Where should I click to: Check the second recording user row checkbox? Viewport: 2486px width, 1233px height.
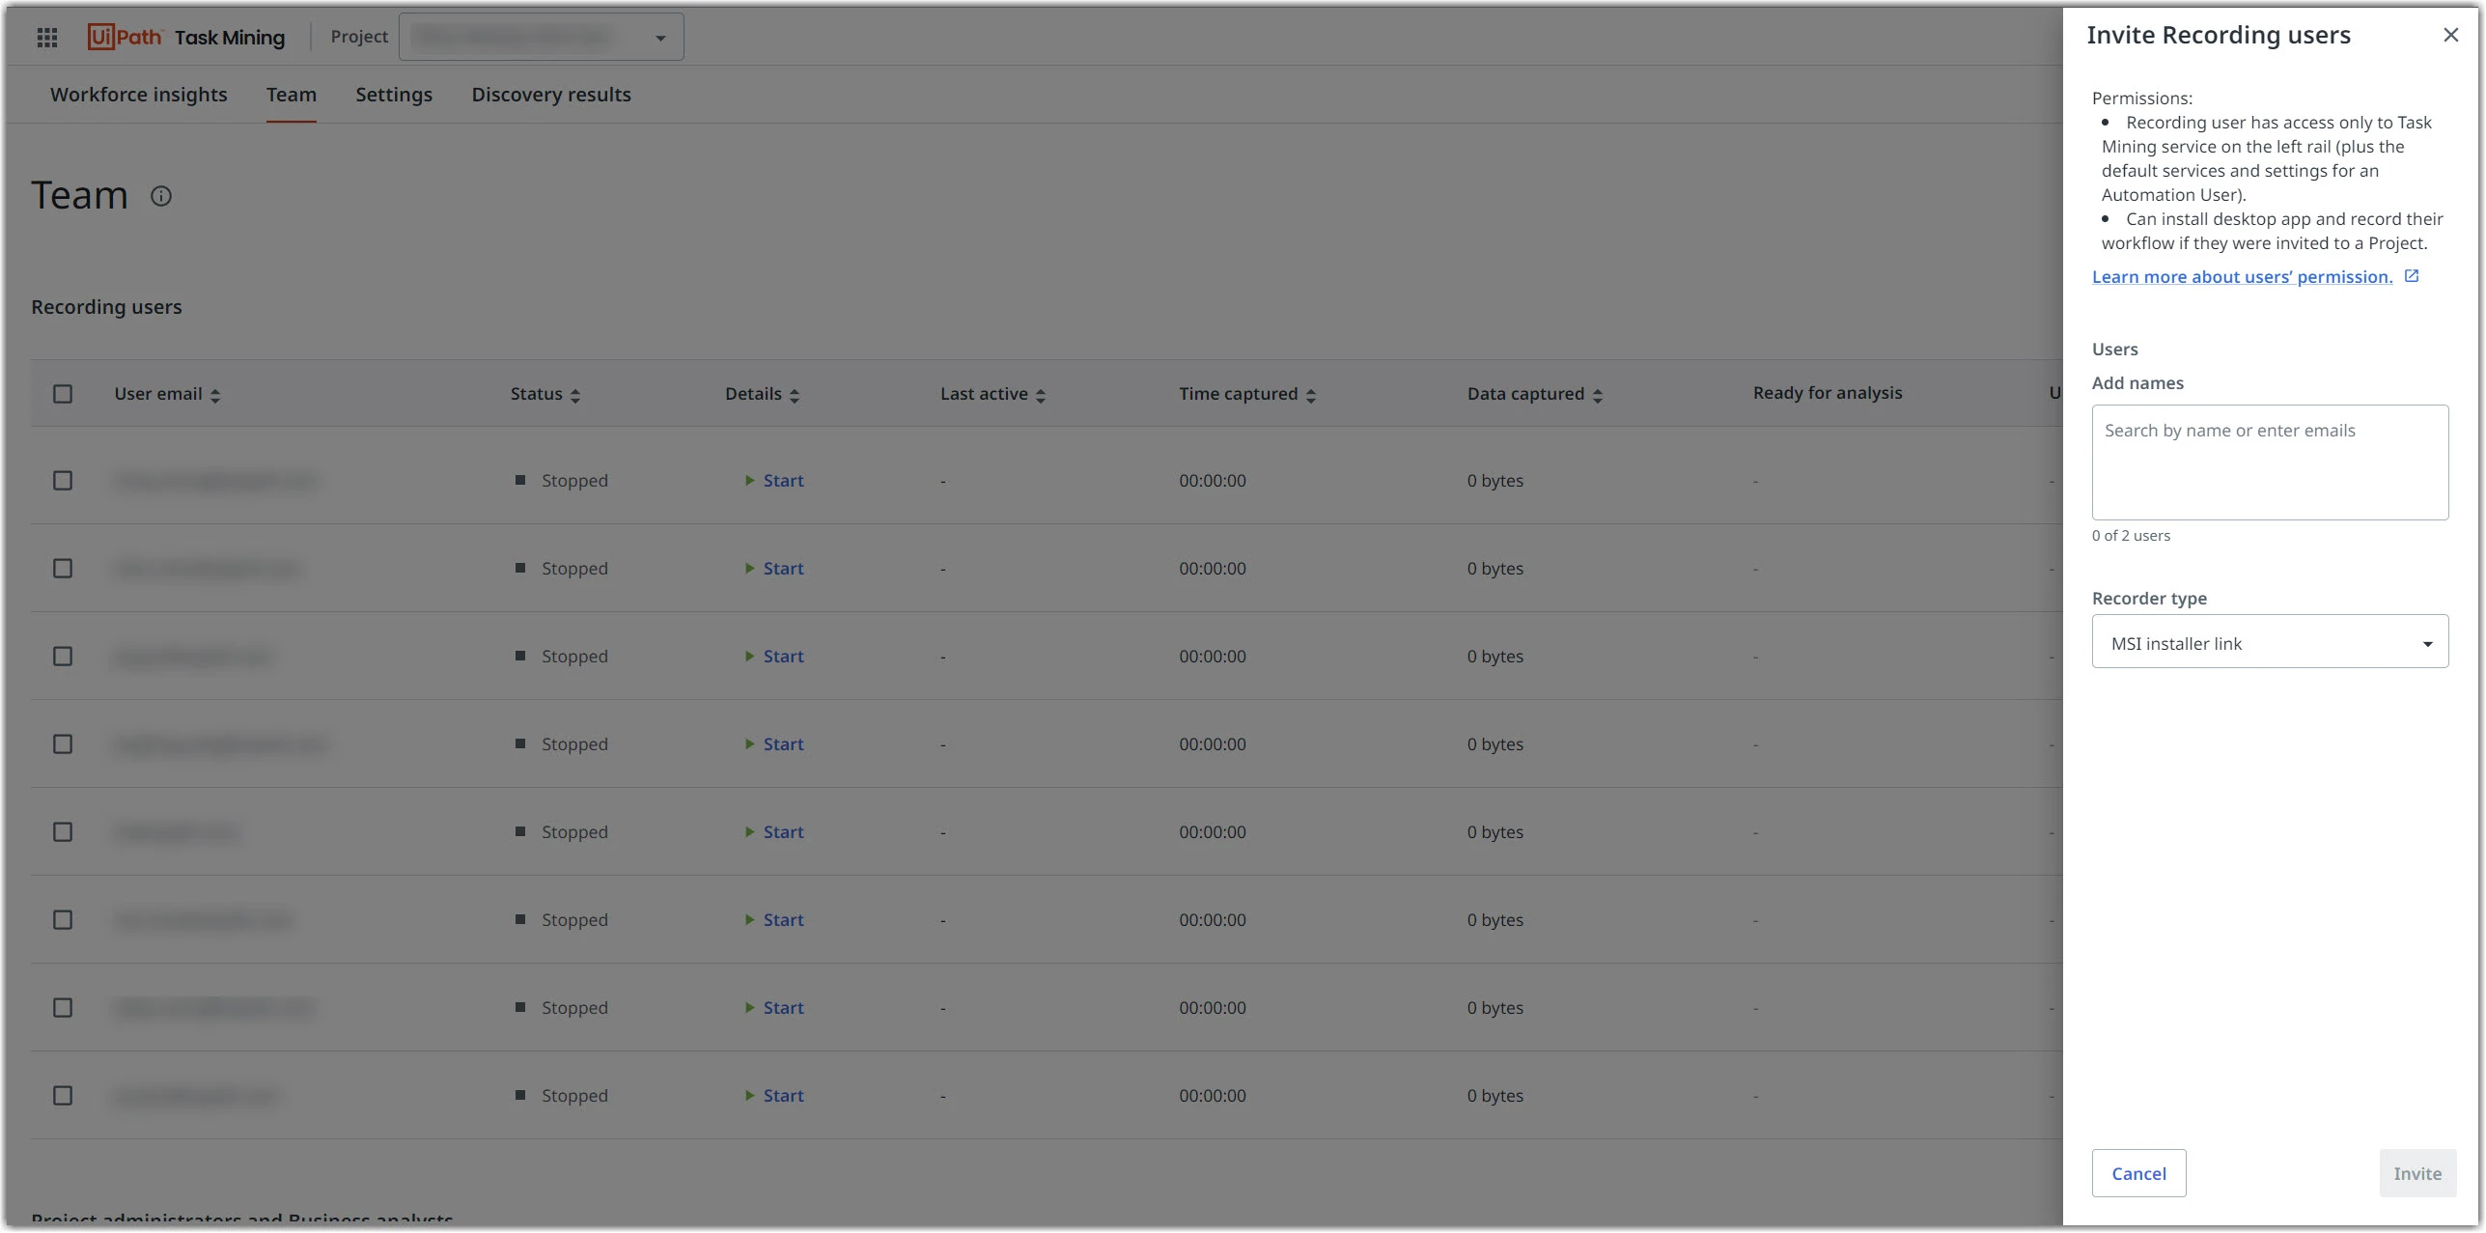pyautogui.click(x=63, y=569)
